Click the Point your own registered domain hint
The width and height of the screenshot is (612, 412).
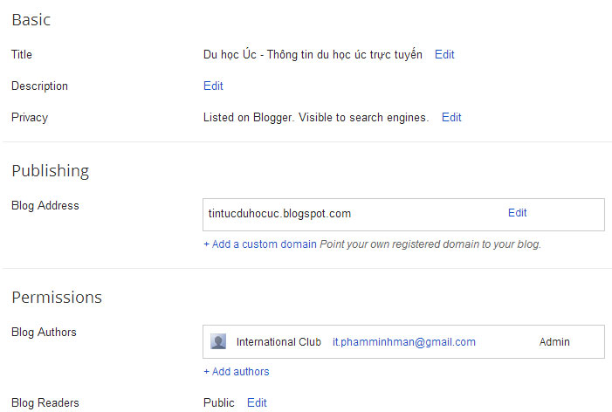(x=430, y=244)
